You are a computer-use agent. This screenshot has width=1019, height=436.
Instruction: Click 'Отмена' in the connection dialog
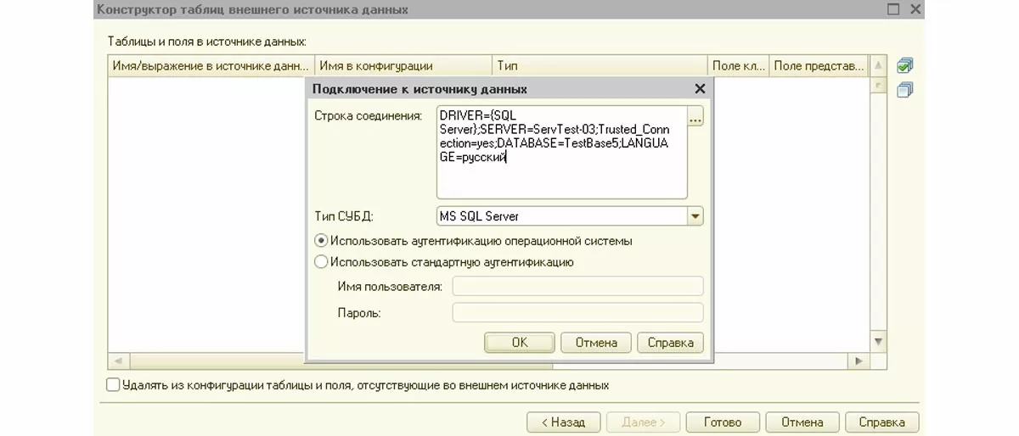pyautogui.click(x=595, y=343)
